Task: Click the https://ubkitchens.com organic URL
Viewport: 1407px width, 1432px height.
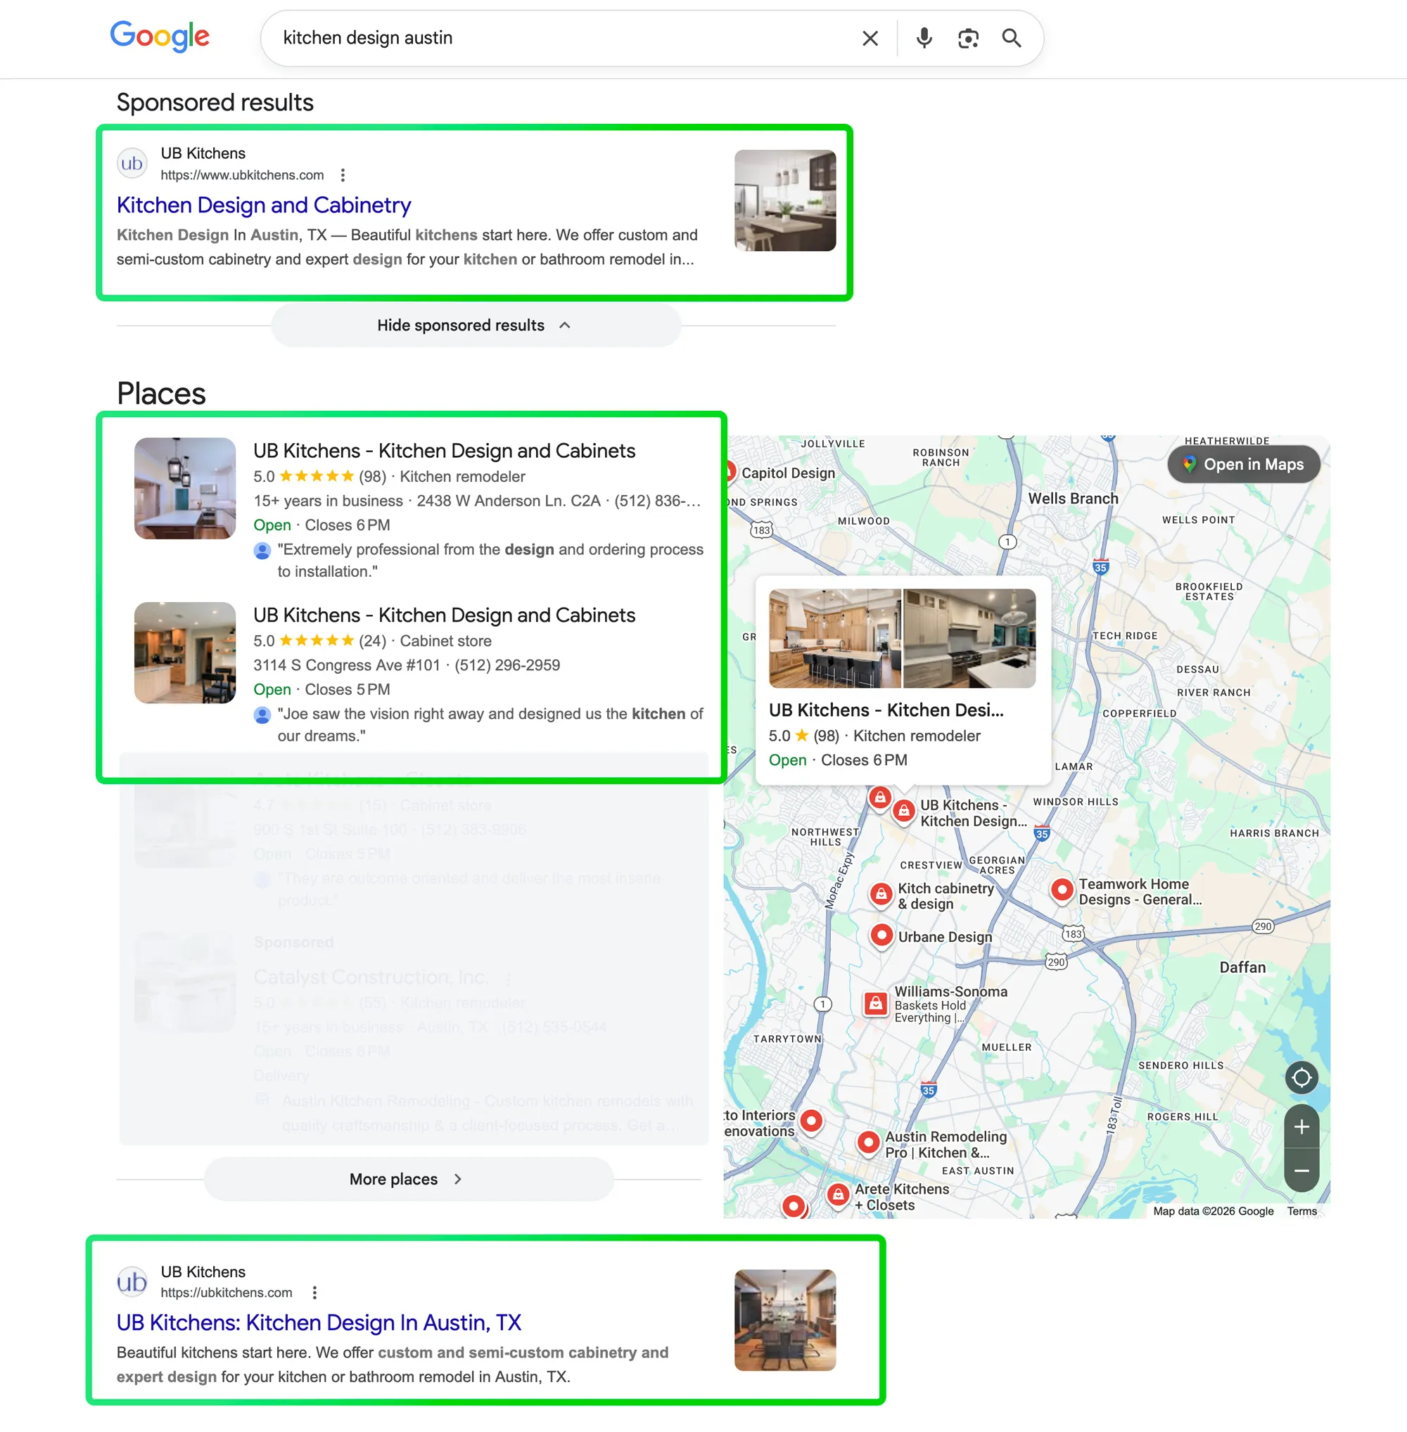Action: (x=226, y=1292)
